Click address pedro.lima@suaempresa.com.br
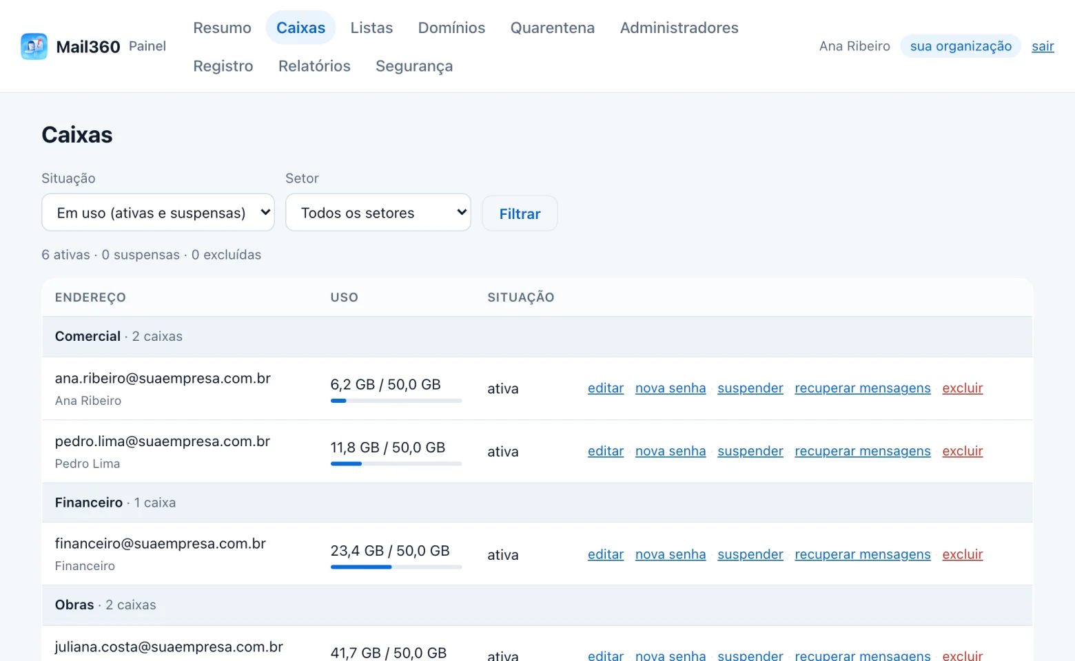The width and height of the screenshot is (1075, 661). pyautogui.click(x=163, y=441)
